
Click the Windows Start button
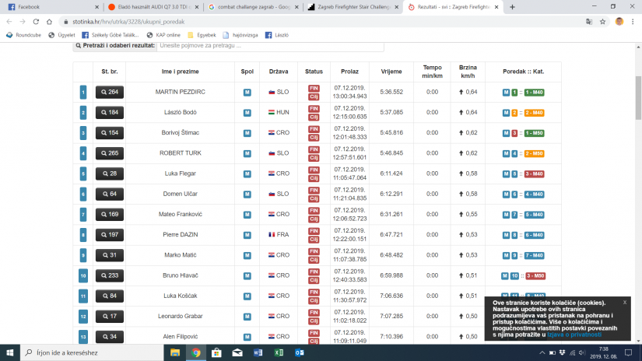coord(9,352)
